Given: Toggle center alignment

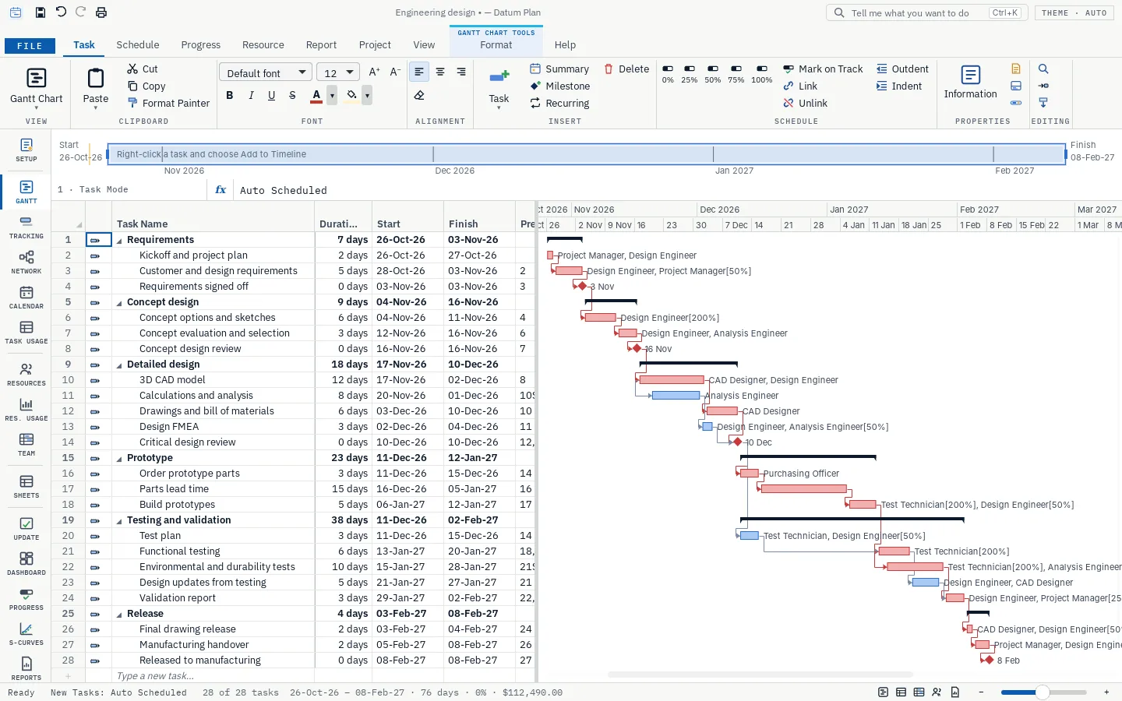Looking at the screenshot, I should (440, 72).
